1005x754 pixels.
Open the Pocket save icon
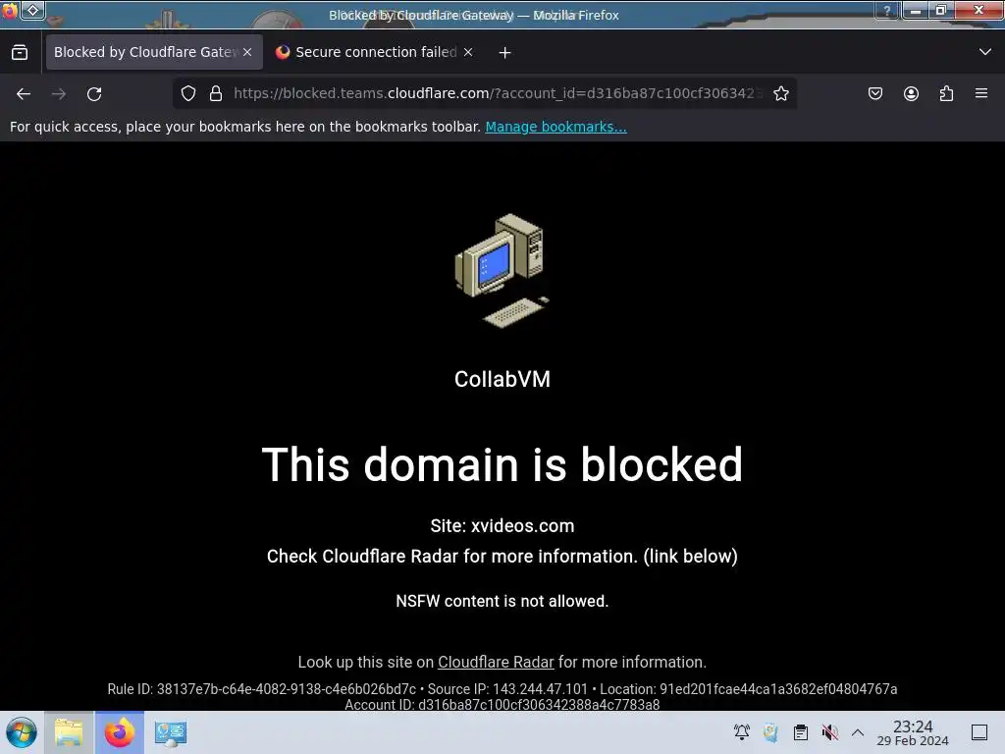click(875, 93)
